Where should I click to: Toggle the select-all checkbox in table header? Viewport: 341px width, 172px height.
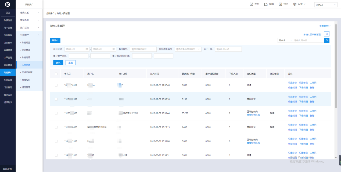(x=56, y=74)
